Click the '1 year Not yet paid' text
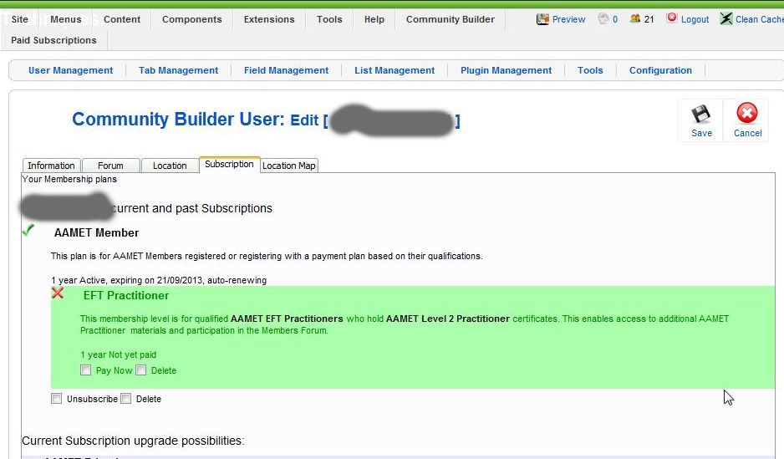784x459 pixels. (x=118, y=354)
